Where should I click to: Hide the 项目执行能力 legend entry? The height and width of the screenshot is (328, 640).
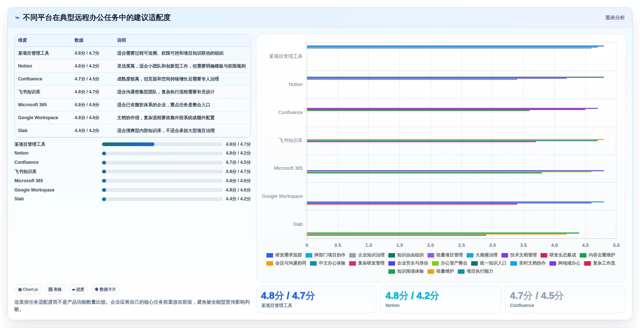click(x=476, y=271)
